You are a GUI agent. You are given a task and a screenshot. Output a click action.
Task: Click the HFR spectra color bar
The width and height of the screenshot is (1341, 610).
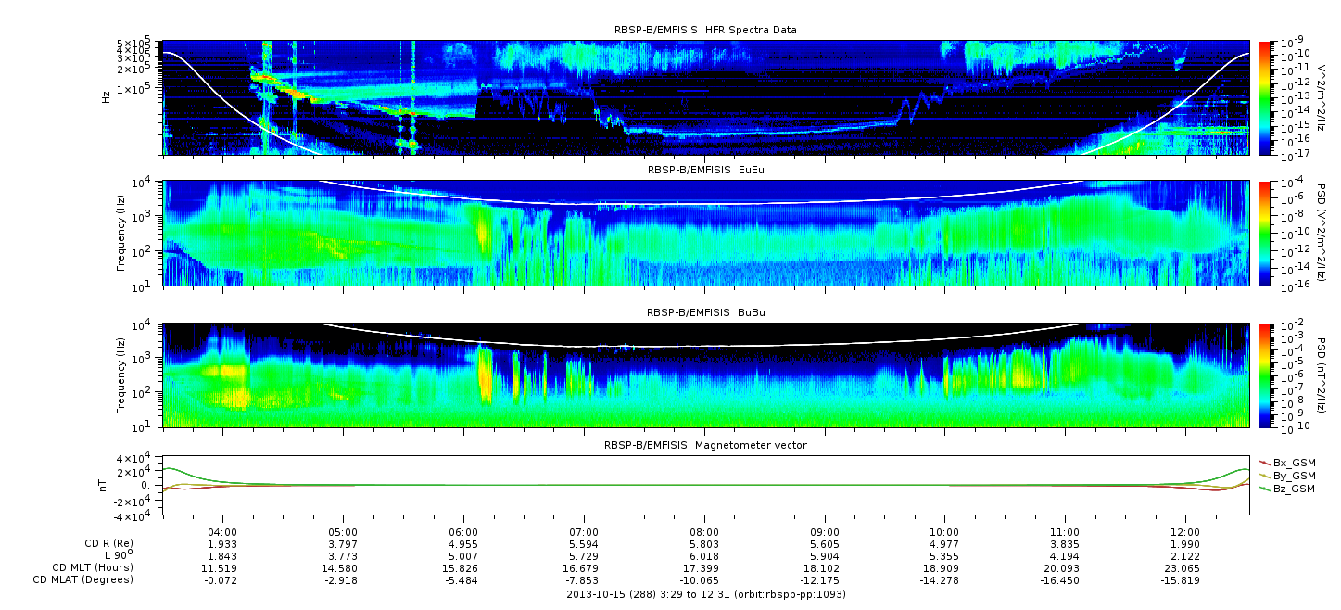[x=1266, y=97]
